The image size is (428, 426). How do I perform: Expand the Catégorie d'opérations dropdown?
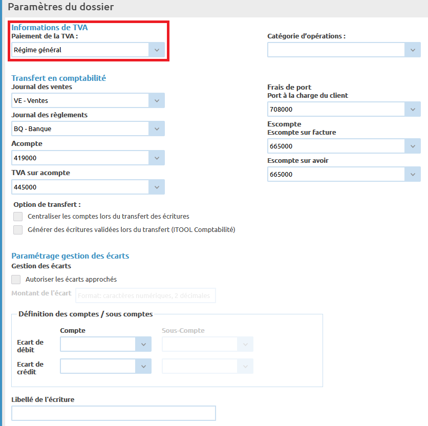pyautogui.click(x=413, y=50)
